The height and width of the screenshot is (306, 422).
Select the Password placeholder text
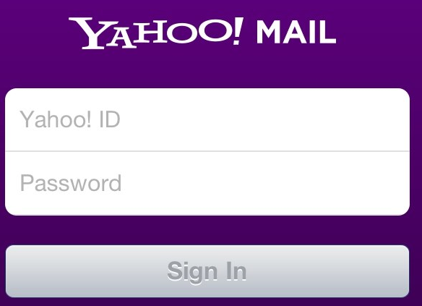pyautogui.click(x=71, y=183)
